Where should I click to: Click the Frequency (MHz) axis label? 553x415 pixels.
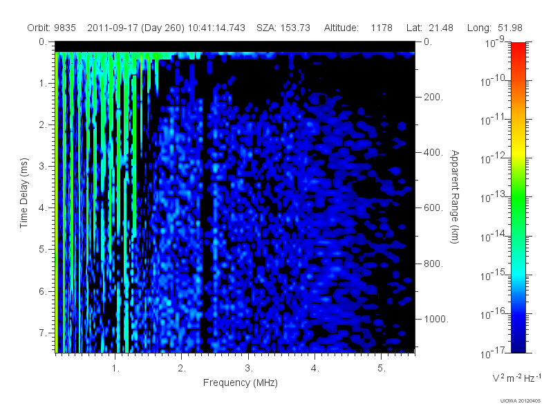pos(241,383)
